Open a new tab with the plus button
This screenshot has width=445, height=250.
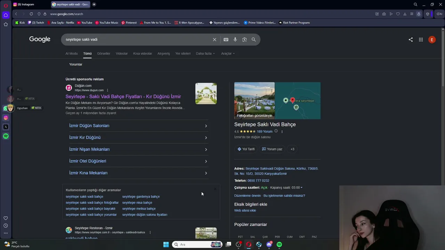(94, 5)
